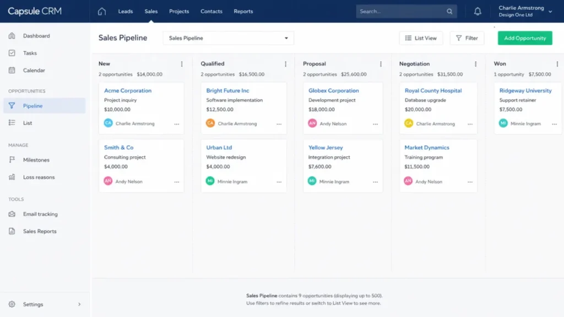This screenshot has height=317, width=564.
Task: Click the 'Software implementation' card description
Action: click(235, 100)
